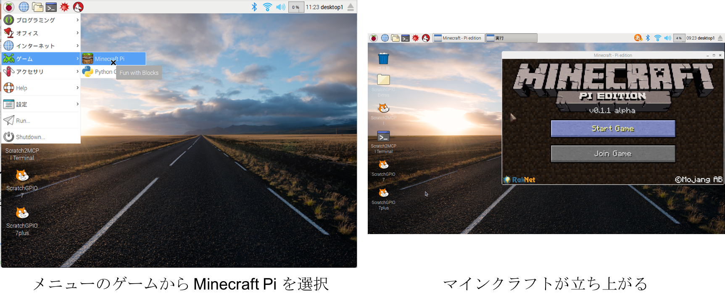The height and width of the screenshot is (303, 725).
Task: Open Scratch2MCPI Terminal icon on right desktop
Action: click(383, 137)
